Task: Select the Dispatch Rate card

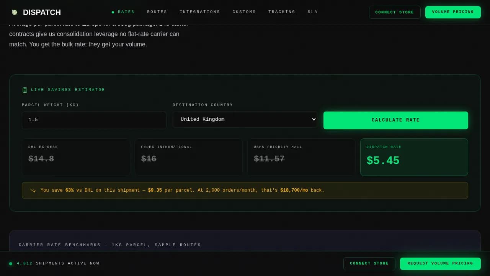Action: click(x=414, y=157)
